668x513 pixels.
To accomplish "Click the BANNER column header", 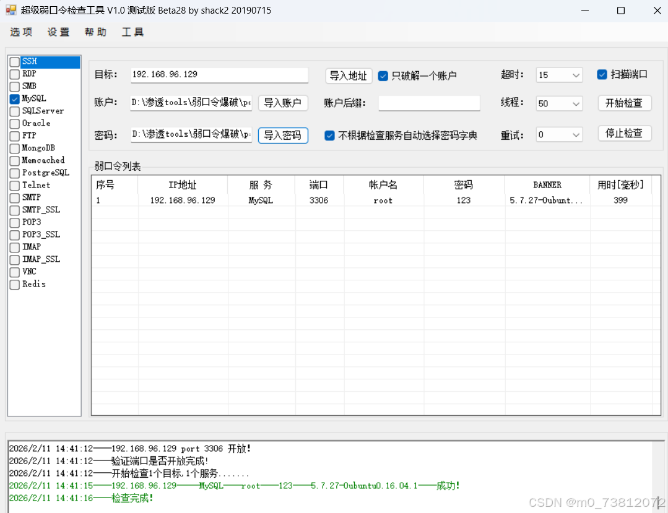I will click(547, 185).
